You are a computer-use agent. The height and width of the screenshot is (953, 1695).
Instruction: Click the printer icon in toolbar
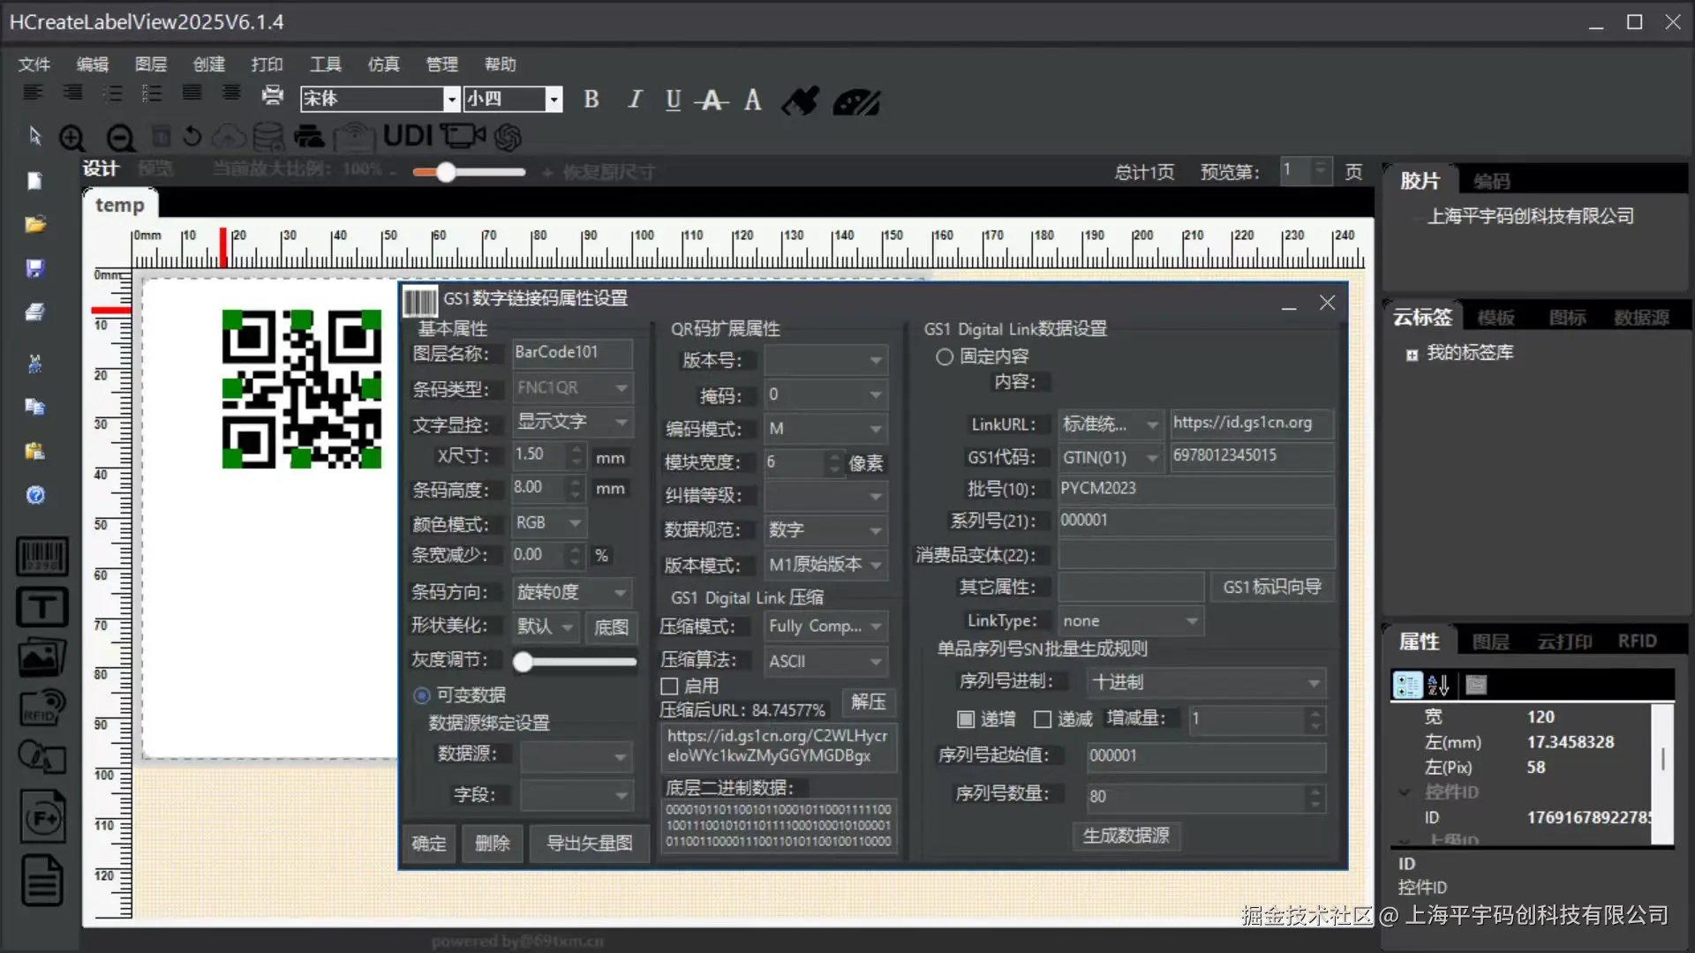273,95
